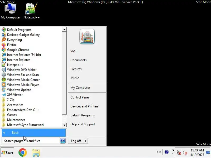Image resolution: width=211 pixels, height=158 pixels.
Task: Open the Windows Update icon
Action: pos(4,90)
